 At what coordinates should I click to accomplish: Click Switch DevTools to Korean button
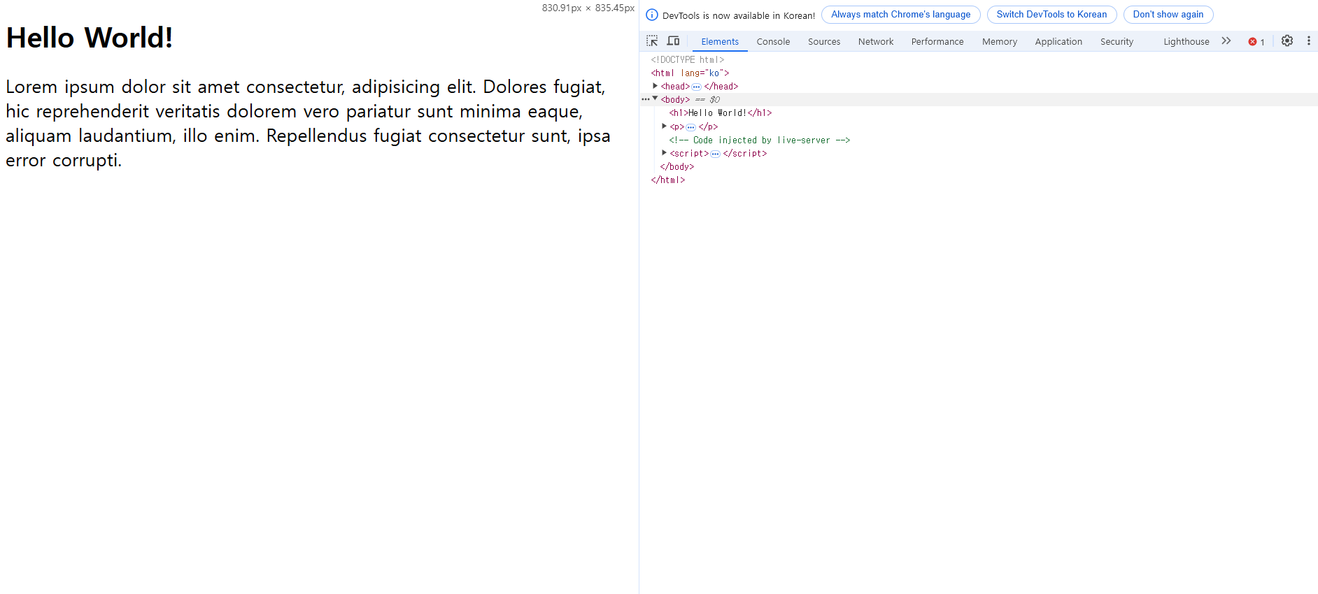tap(1051, 15)
